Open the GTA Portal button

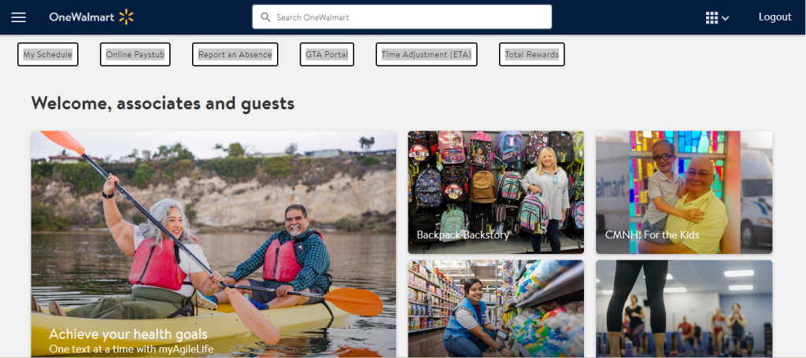point(327,54)
